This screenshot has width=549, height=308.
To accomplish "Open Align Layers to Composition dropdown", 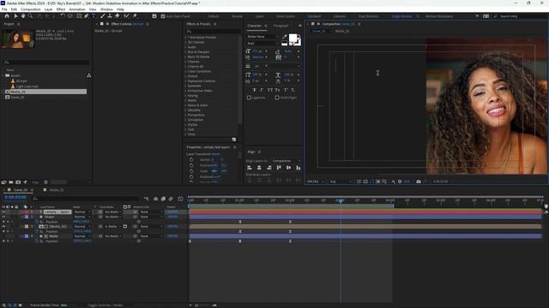I will click(286, 161).
